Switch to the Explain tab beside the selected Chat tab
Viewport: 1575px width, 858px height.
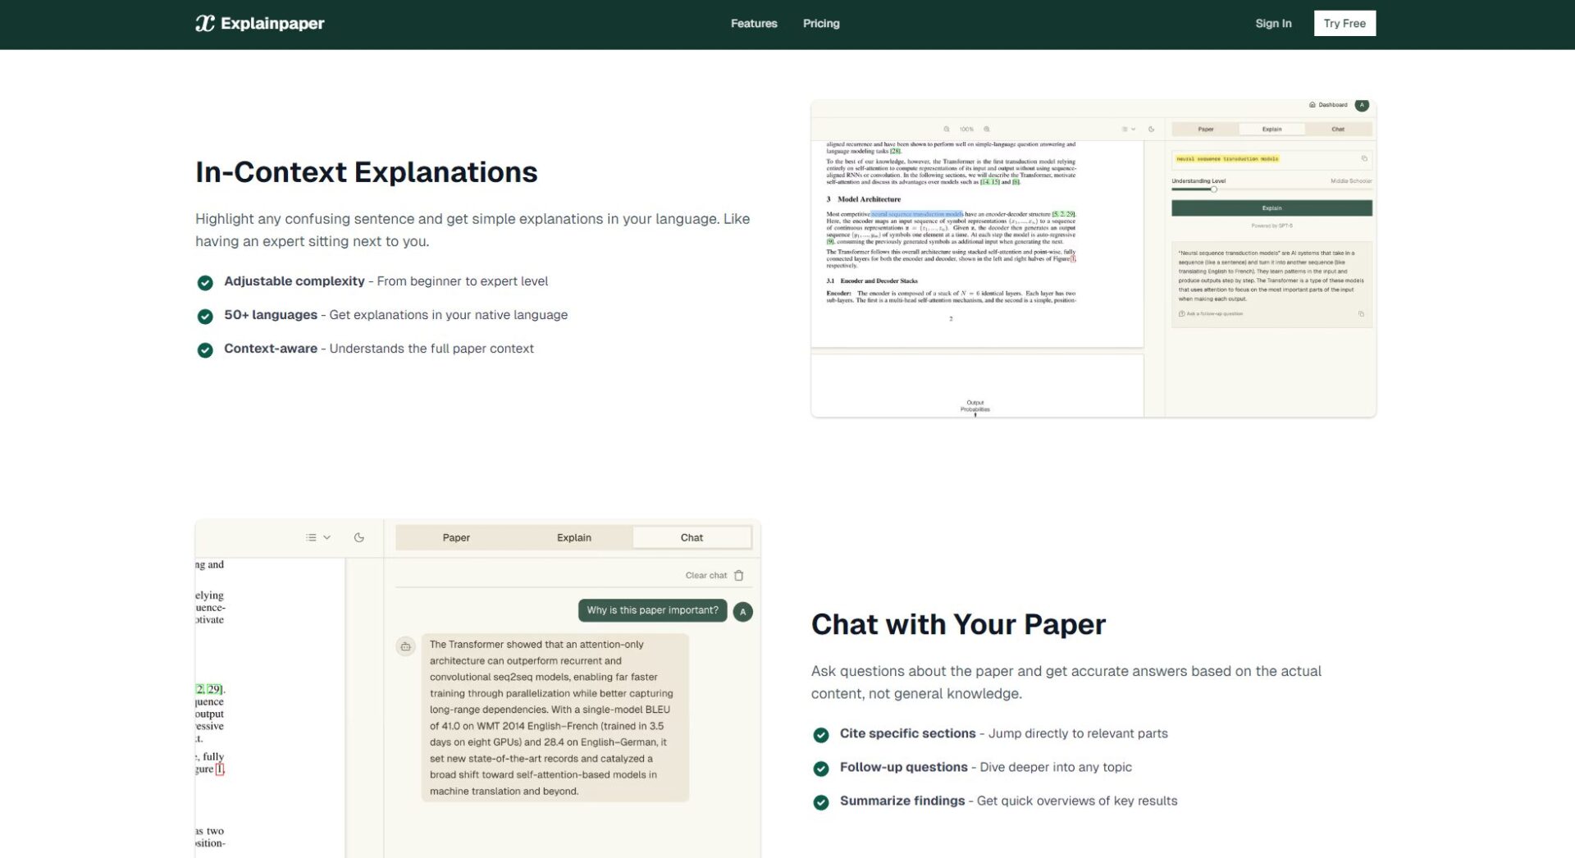pyautogui.click(x=573, y=538)
